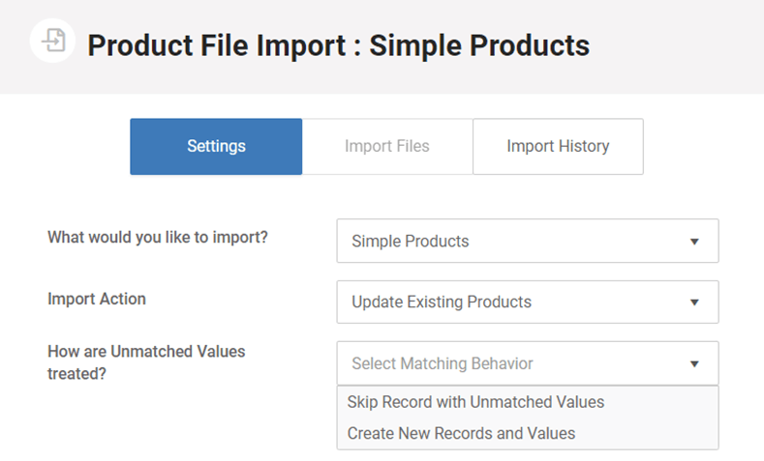This screenshot has height=461, width=764.
Task: Click the 'What would you like to import?' label
Action: tap(158, 238)
